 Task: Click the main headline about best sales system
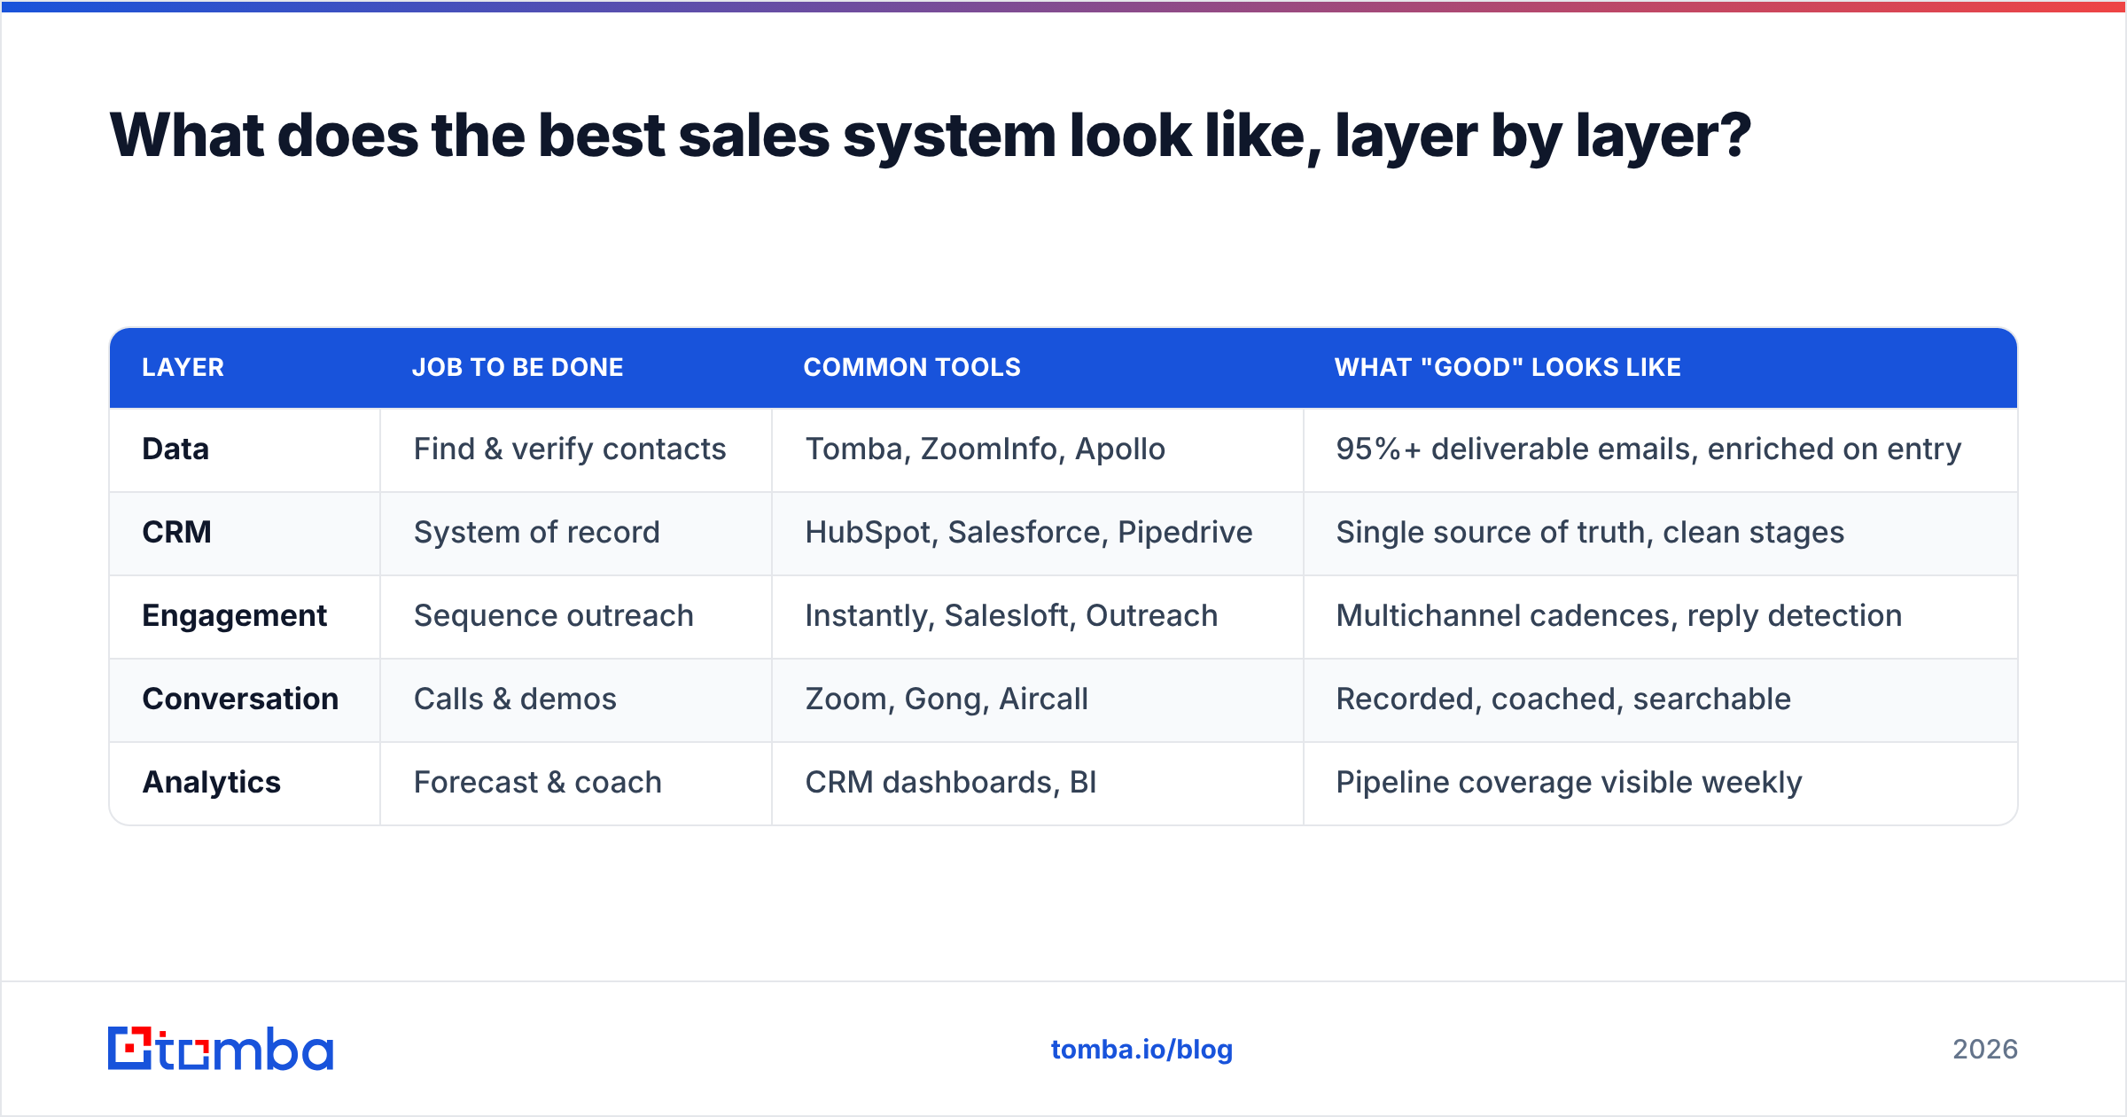pyautogui.click(x=930, y=137)
